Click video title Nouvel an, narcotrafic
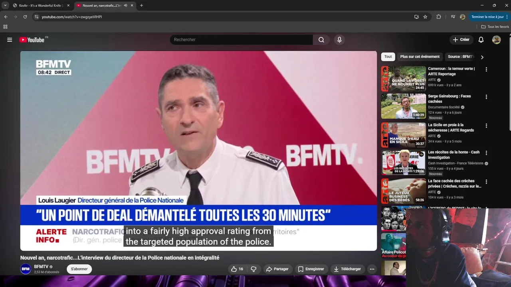Viewport: 511px width, 287px height. (120, 258)
